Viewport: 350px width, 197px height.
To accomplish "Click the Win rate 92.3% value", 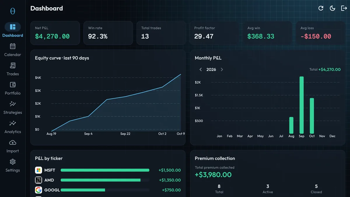I will coord(98,36).
